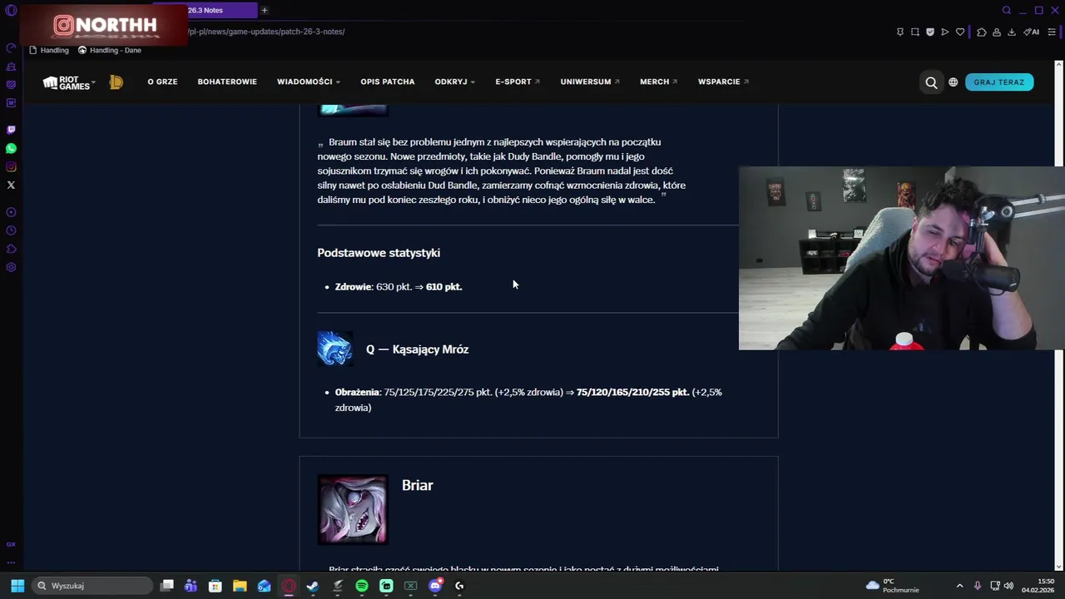Open the Windows Start menu

coord(17,586)
